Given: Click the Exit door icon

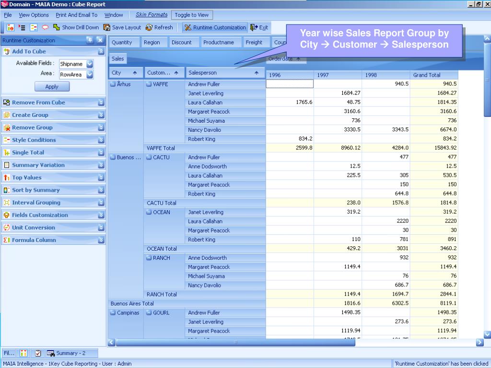Looking at the screenshot, I should click(x=254, y=27).
